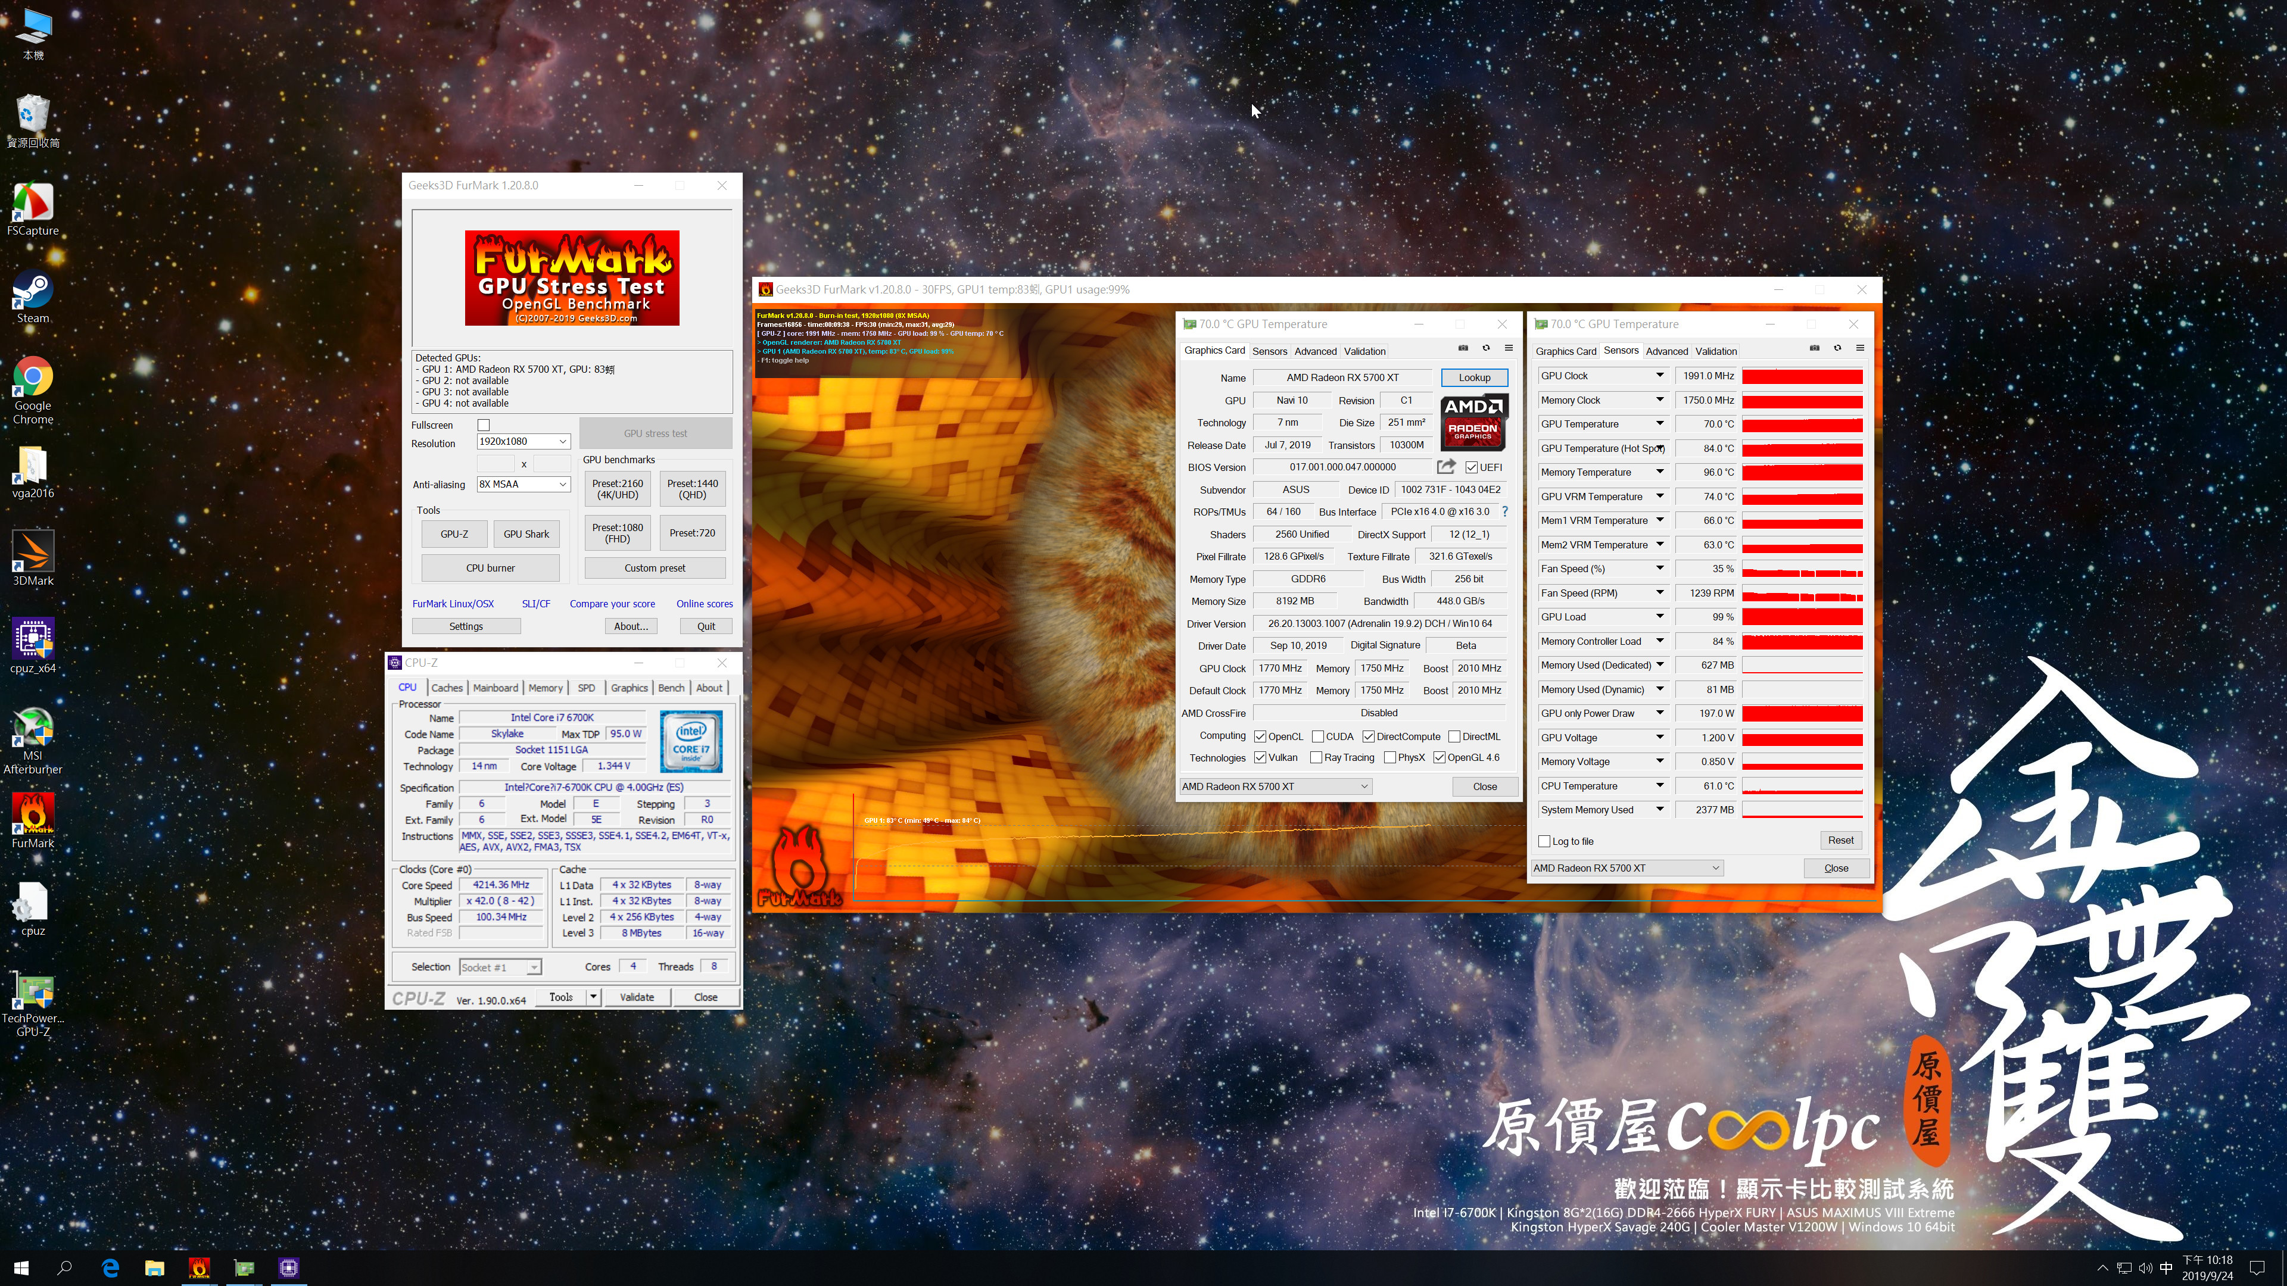This screenshot has width=2287, height=1286.
Task: Open hamburger menu in GPU-Z Sensors window
Action: tap(1860, 348)
